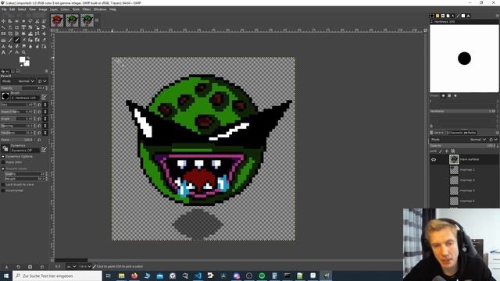
Task: Click the horizontal canvas scrollbar
Action: [228, 260]
